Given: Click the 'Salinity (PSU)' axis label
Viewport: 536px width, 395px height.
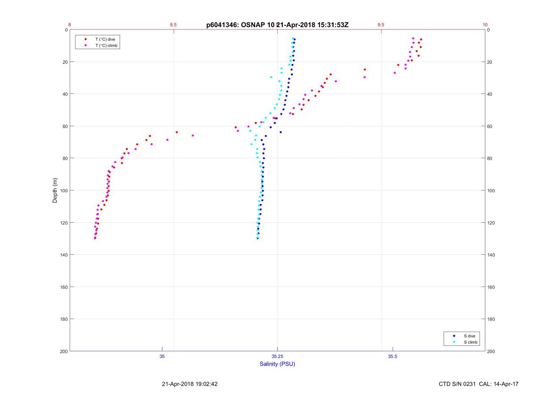Looking at the screenshot, I should pos(277,364).
